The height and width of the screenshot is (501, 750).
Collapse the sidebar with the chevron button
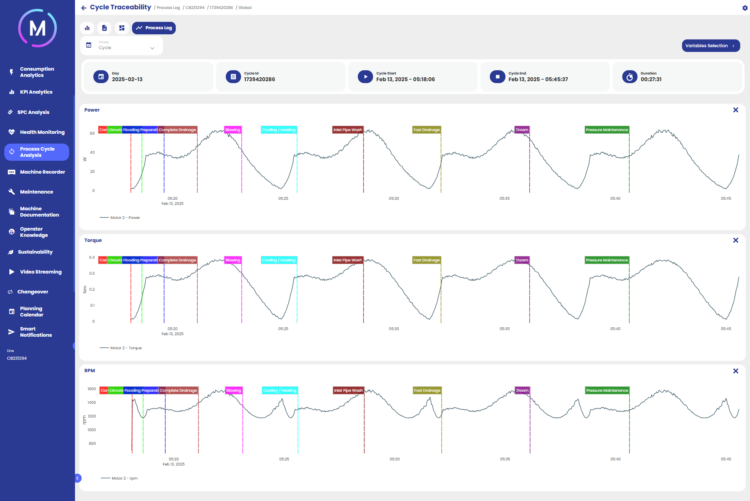[77, 478]
